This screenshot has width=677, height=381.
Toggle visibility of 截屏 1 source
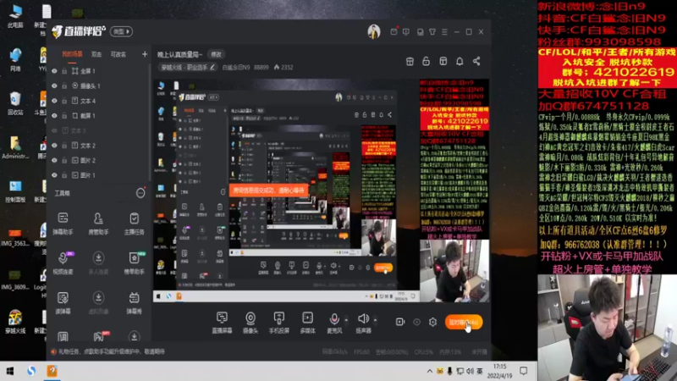[54, 116]
